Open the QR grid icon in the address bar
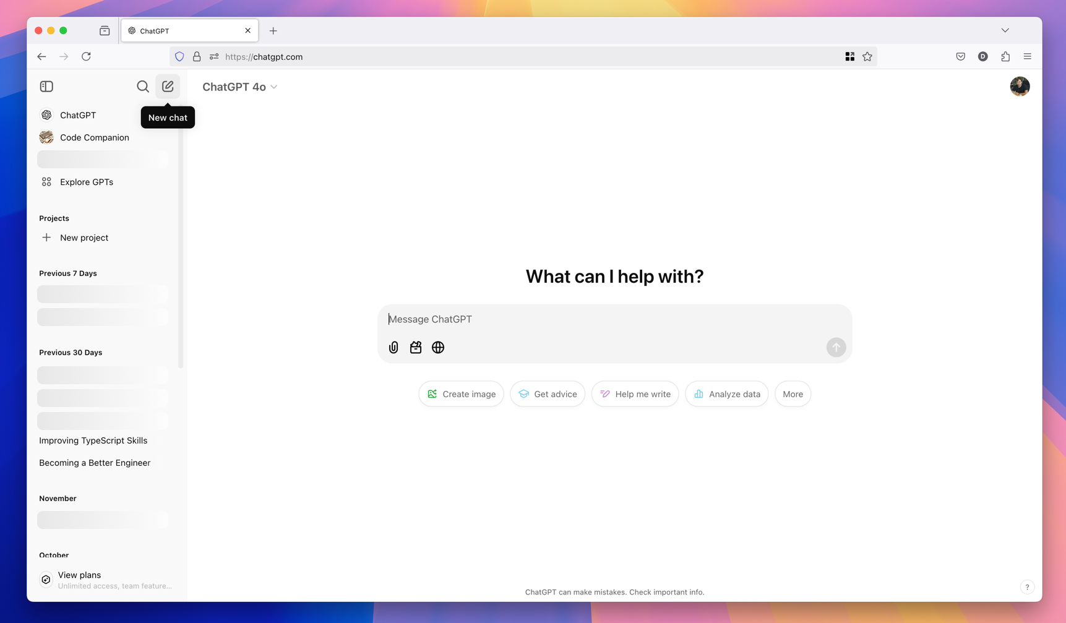Image resolution: width=1066 pixels, height=623 pixels. (850, 57)
